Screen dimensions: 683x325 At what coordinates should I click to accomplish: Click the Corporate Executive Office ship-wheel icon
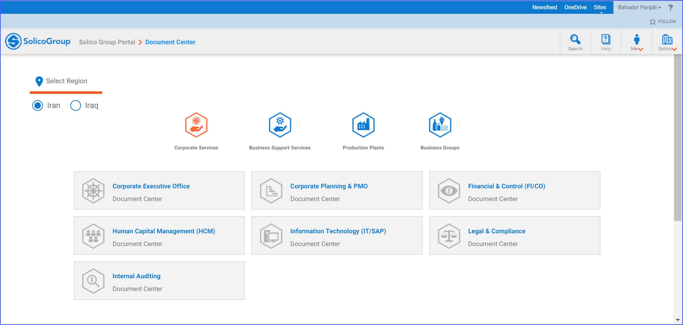click(93, 191)
